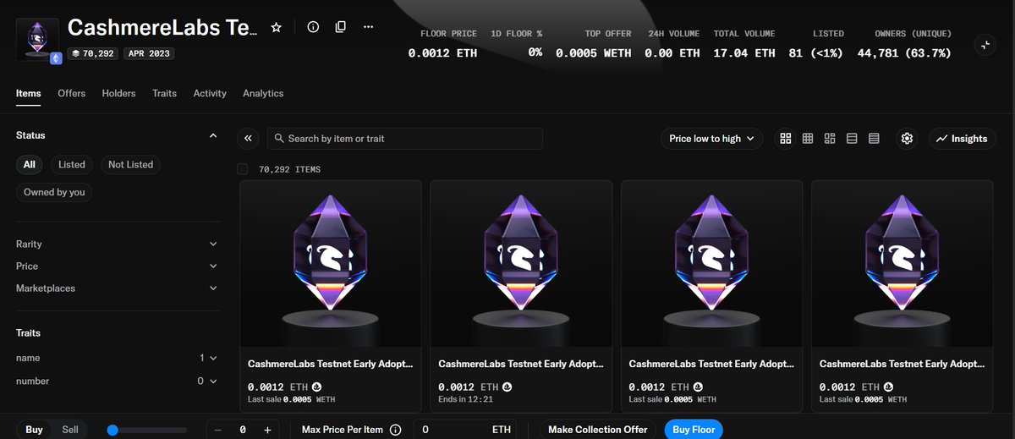Viewport: 1015px width, 439px height.
Task: Click the Search by item or trait field
Action: point(404,139)
